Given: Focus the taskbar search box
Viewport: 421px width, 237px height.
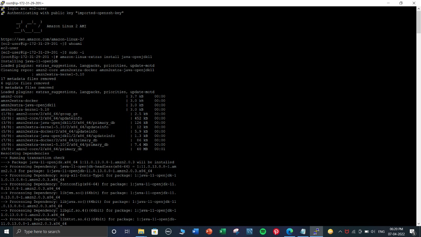Looking at the screenshot, I should point(60,231).
